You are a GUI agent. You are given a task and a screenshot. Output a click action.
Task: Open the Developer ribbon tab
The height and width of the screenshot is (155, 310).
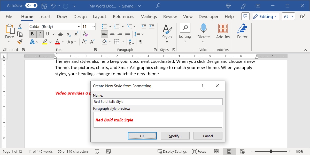pos(208,17)
